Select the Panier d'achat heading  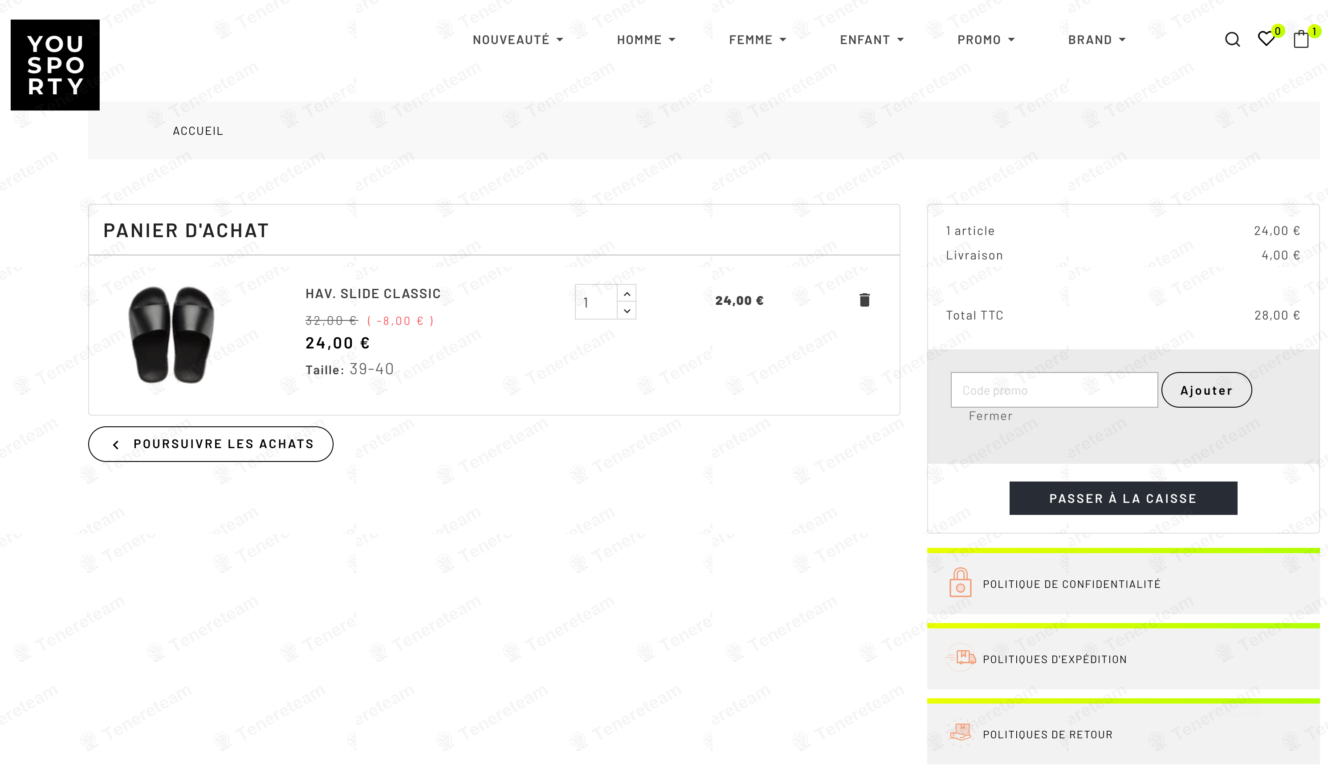pyautogui.click(x=186, y=231)
